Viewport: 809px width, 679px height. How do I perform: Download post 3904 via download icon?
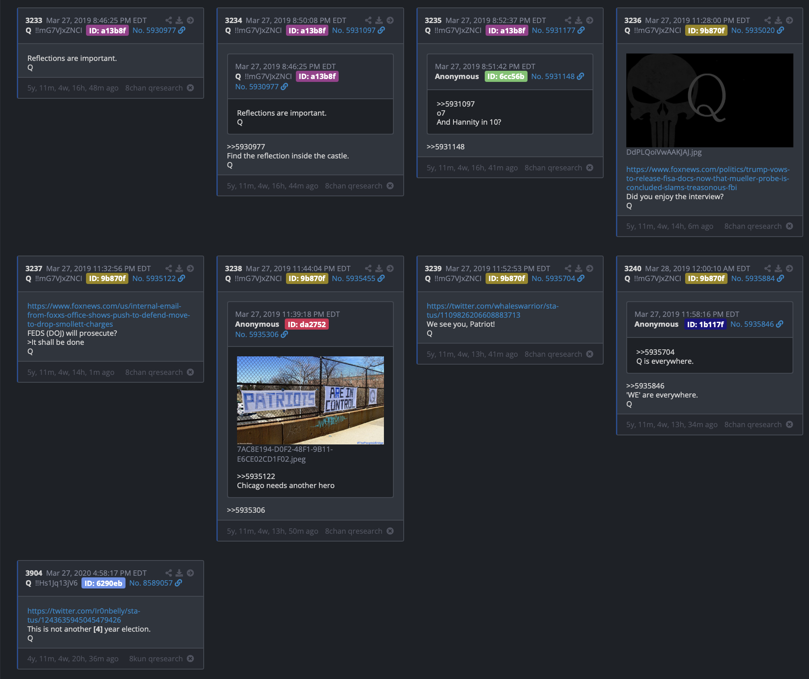(179, 573)
